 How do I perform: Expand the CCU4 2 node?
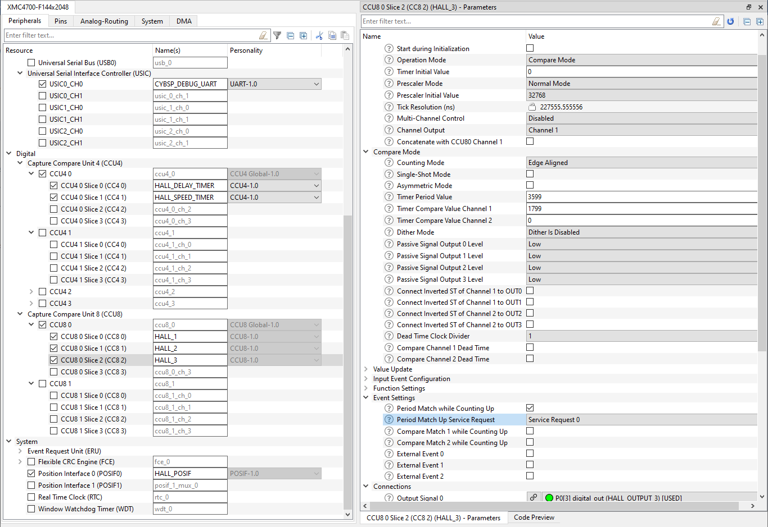point(31,292)
